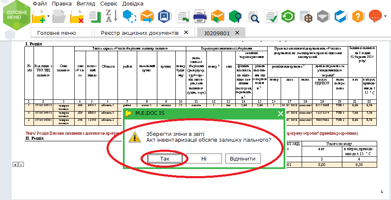The width and height of the screenshot is (391, 200).
Task: Click the delete folder icon with red X
Action: click(77, 17)
